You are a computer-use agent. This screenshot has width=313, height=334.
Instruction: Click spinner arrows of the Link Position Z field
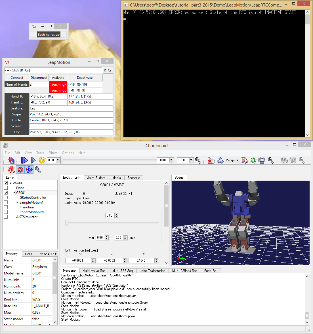coord(156,261)
